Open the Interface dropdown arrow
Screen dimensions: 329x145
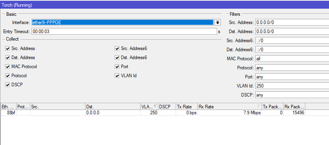point(218,22)
